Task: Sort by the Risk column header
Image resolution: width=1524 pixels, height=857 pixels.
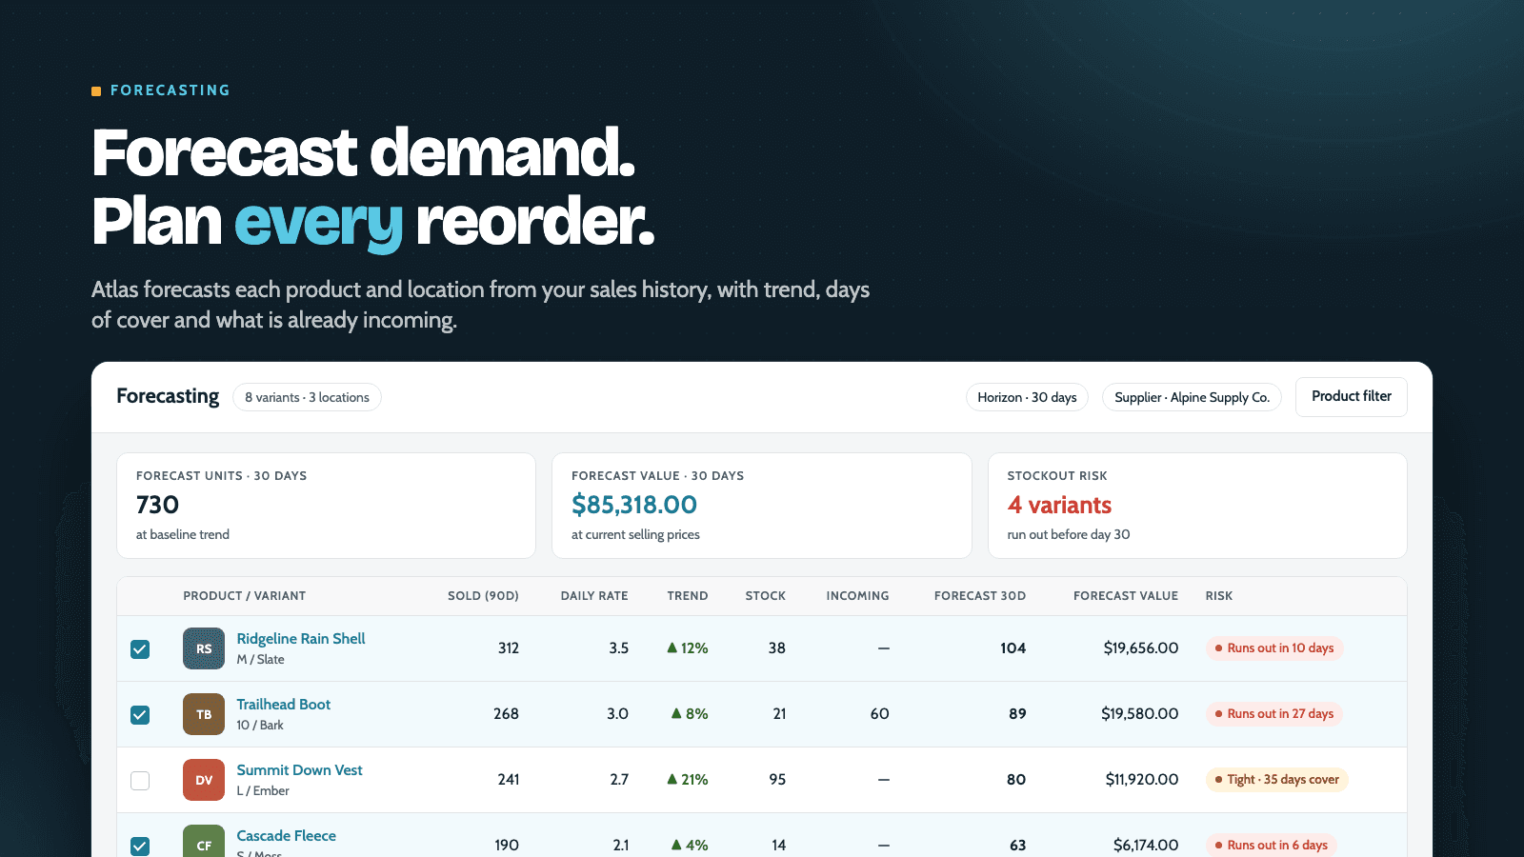Action: (1219, 596)
